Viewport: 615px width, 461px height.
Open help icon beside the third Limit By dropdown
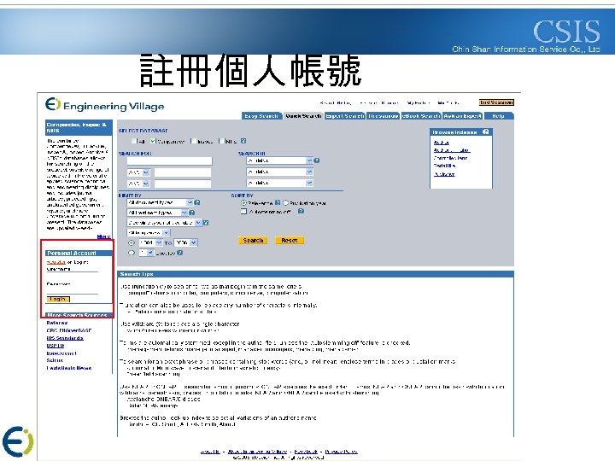coord(206,223)
